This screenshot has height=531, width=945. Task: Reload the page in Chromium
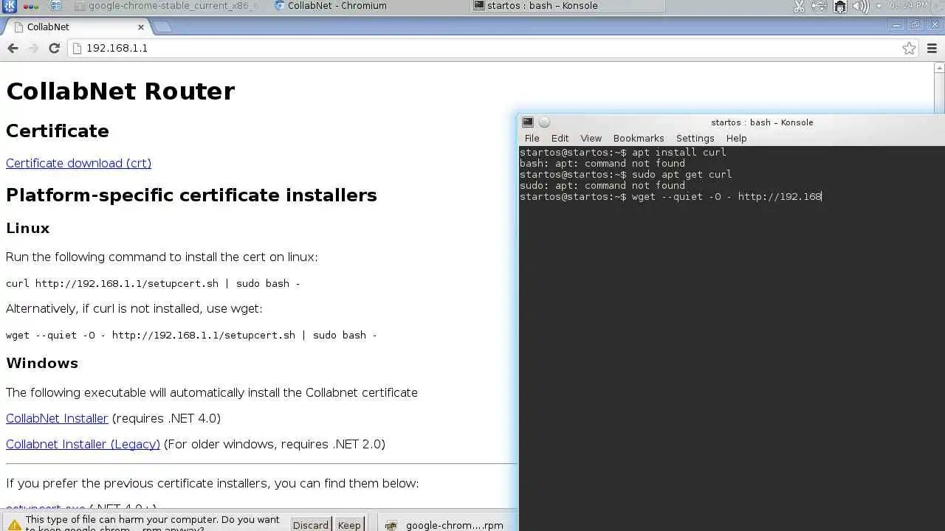coord(54,48)
